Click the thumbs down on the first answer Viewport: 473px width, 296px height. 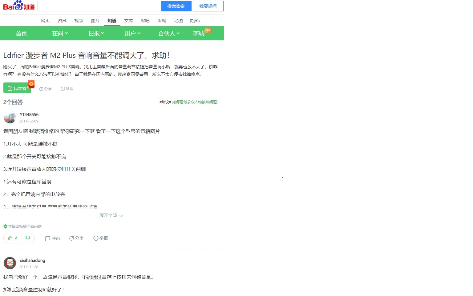click(x=28, y=238)
